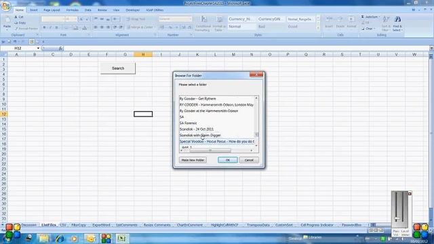Open Conditional Formatting
This screenshot has width=434, height=244.
point(203,24)
